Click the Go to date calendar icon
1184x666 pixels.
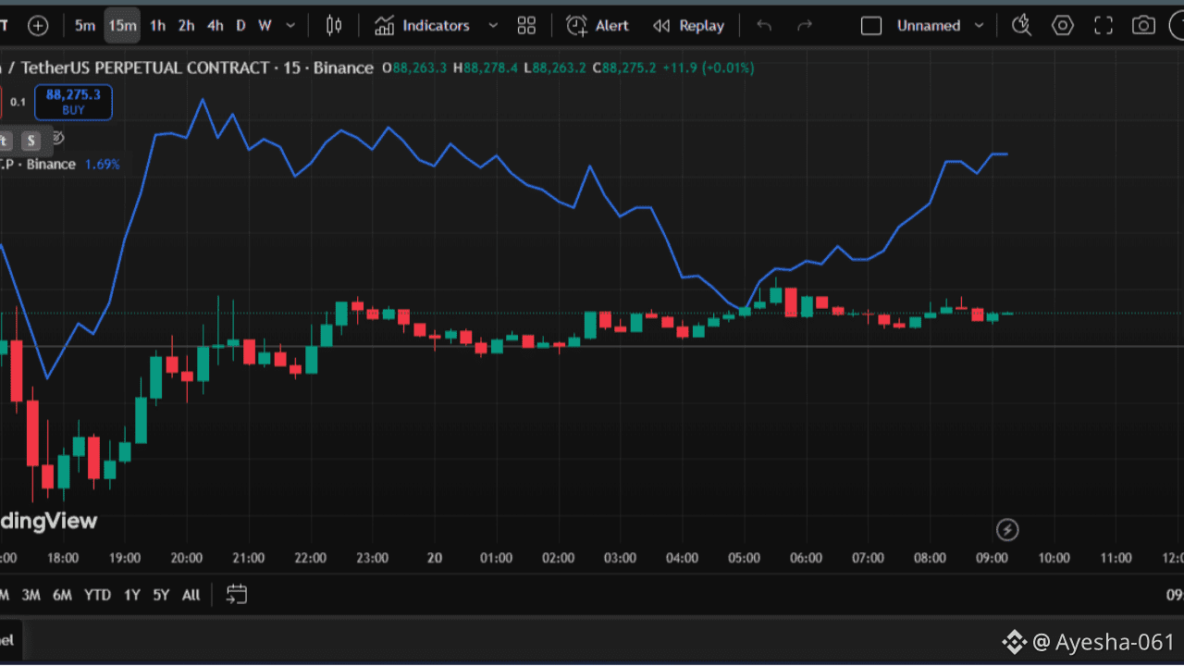tap(237, 595)
